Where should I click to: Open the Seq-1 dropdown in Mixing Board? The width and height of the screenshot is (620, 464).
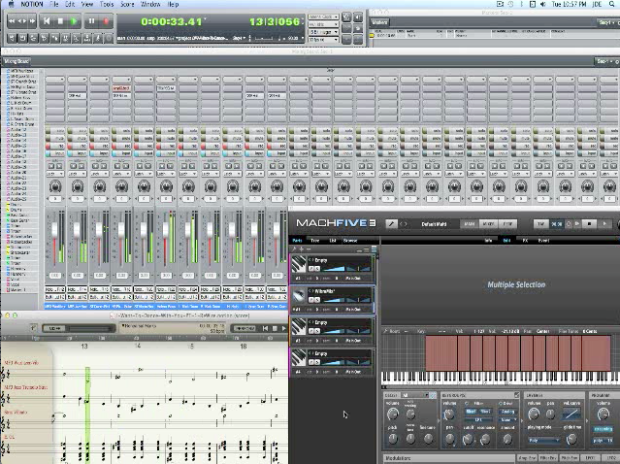coord(604,61)
